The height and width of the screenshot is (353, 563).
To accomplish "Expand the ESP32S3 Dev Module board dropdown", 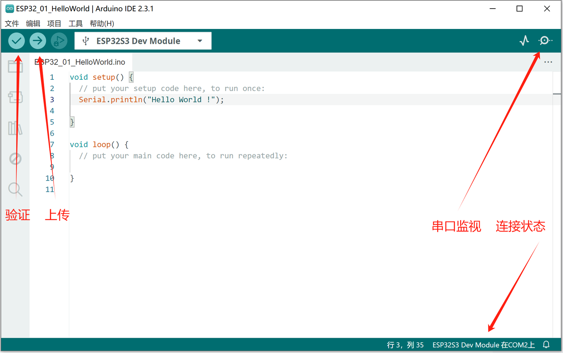I will (x=199, y=40).
